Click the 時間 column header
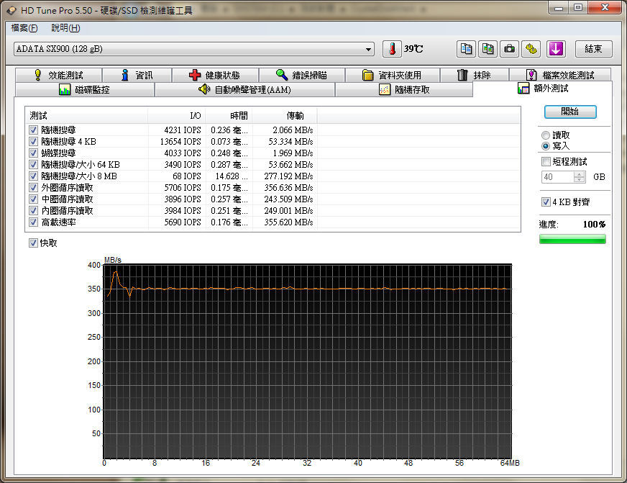Image resolution: width=627 pixels, height=483 pixels. [229, 116]
